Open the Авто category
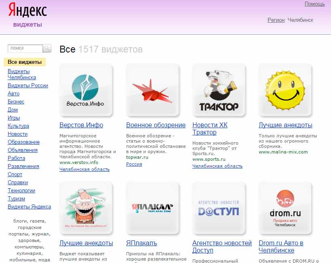Image resolution: width=331 pixels, height=263 pixels. [x=13, y=93]
